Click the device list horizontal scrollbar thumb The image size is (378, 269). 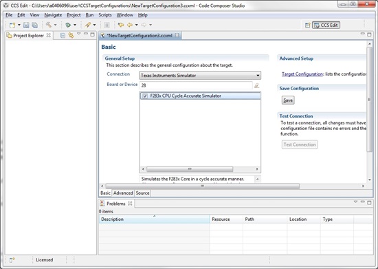point(190,169)
